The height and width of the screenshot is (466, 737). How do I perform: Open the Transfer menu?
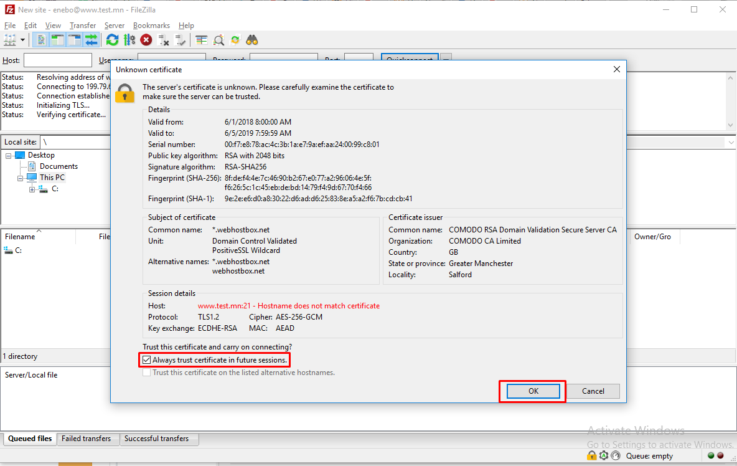[83, 26]
